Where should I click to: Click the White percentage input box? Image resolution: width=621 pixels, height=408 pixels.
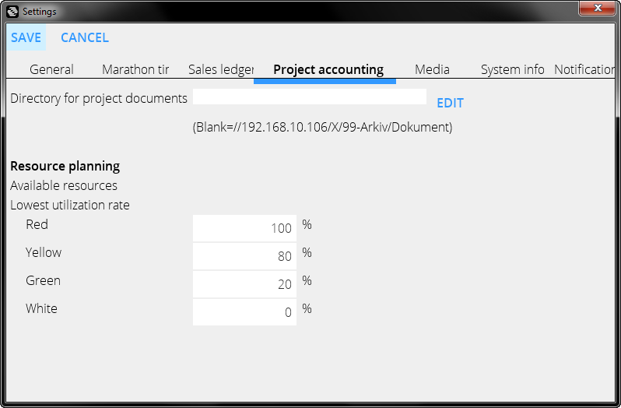(244, 312)
